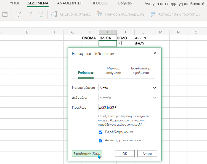Click the Clear filter icon
This screenshot has height=164, width=207.
coord(30,14)
